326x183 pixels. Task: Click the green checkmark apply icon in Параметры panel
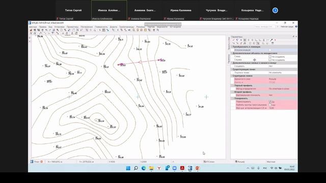pos(233,40)
